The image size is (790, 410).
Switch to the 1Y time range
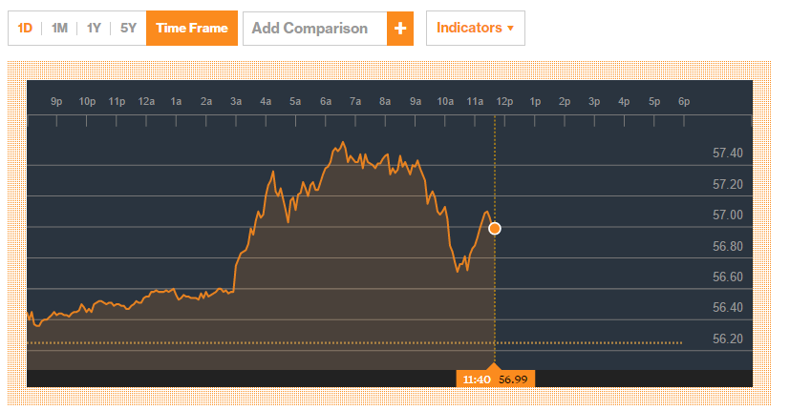coord(94,29)
